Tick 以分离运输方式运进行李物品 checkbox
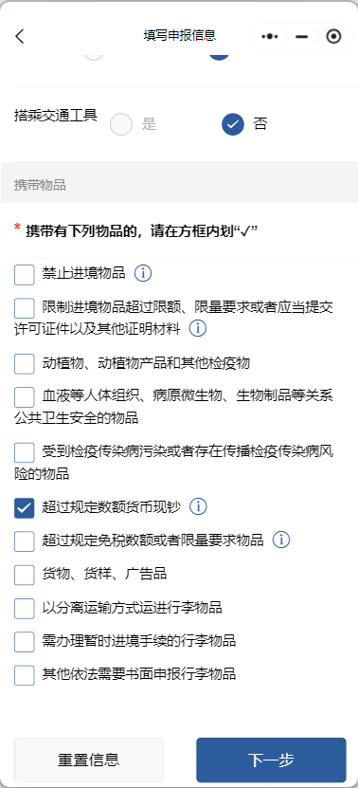This screenshot has width=358, height=788. click(x=24, y=609)
